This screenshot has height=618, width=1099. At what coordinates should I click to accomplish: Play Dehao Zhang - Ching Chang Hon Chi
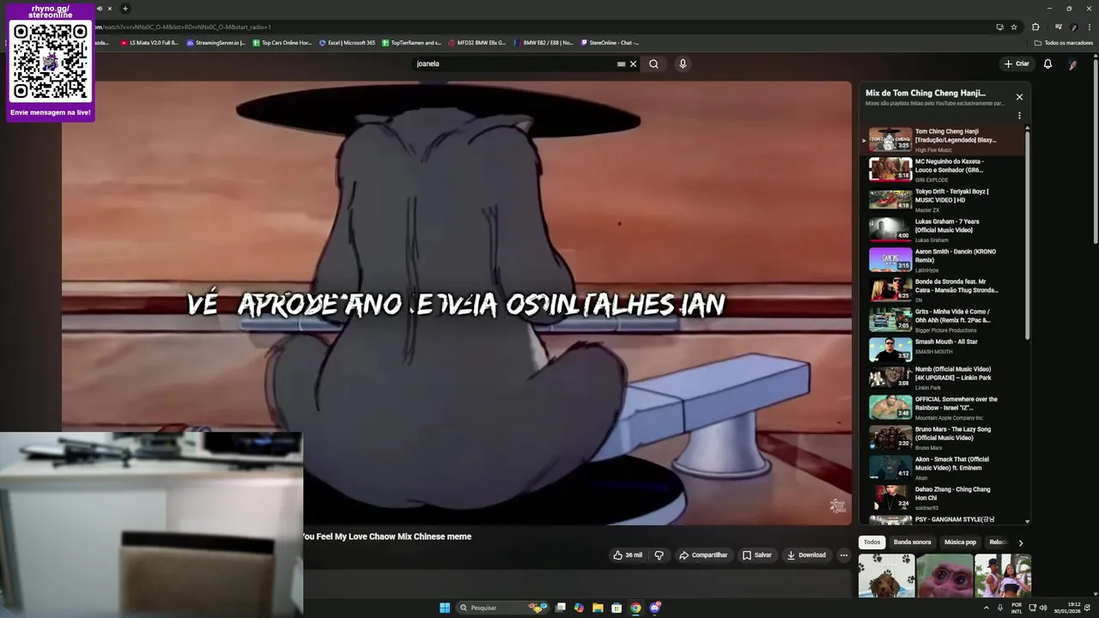pos(943,498)
